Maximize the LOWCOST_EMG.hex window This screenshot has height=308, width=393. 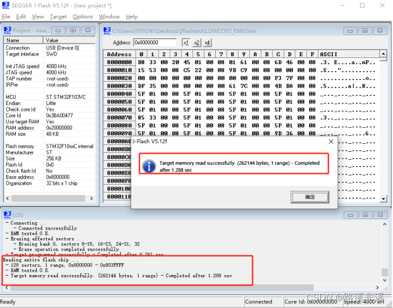point(365,31)
